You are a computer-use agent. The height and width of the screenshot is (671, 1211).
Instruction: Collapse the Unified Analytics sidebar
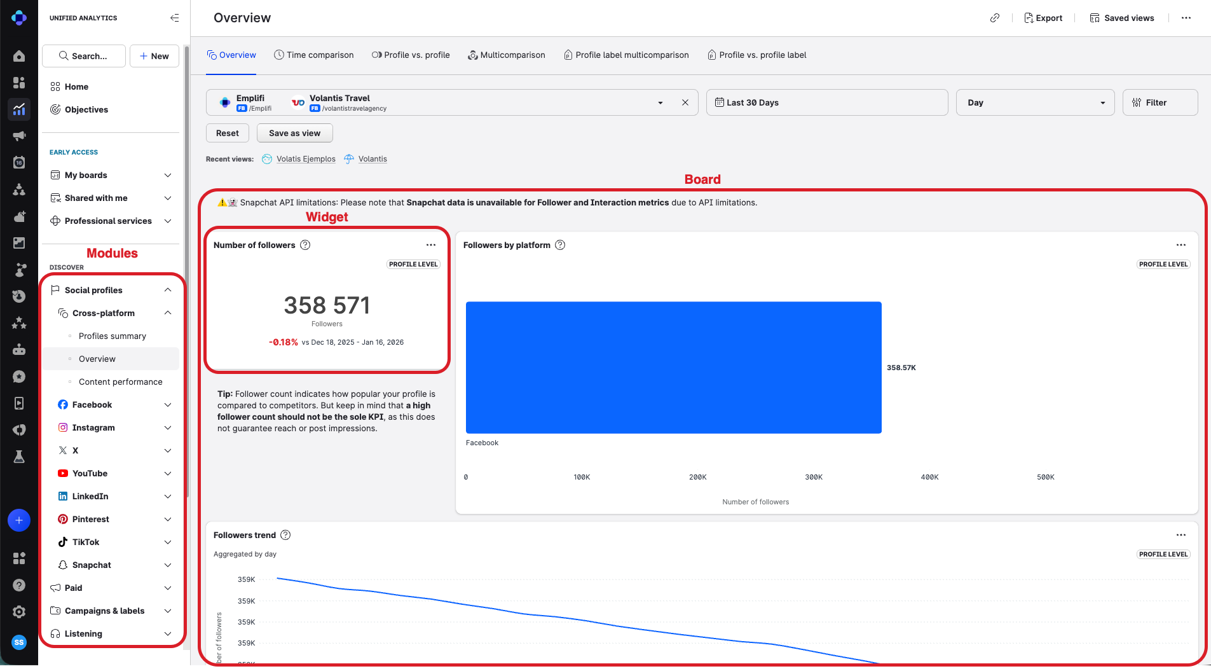174,18
